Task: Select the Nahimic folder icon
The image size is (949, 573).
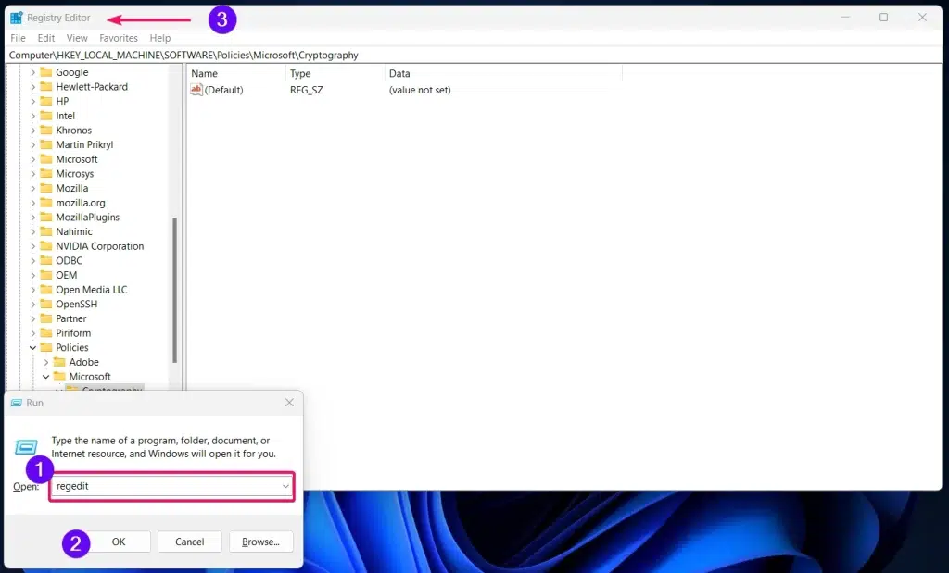Action: [46, 231]
